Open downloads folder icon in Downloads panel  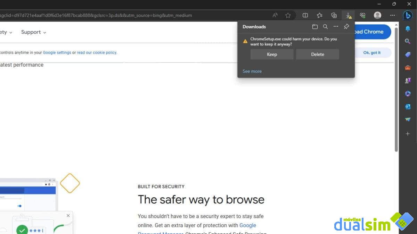[315, 27]
